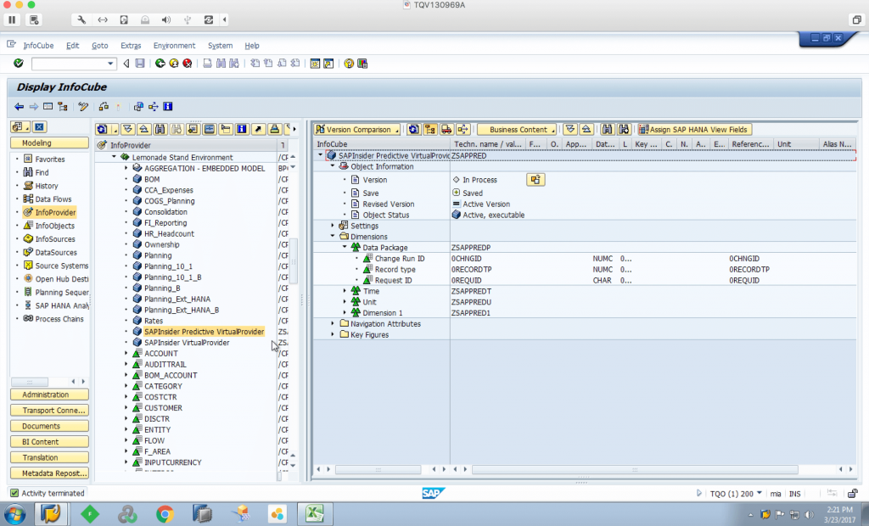Open the Extras menu

pos(131,46)
